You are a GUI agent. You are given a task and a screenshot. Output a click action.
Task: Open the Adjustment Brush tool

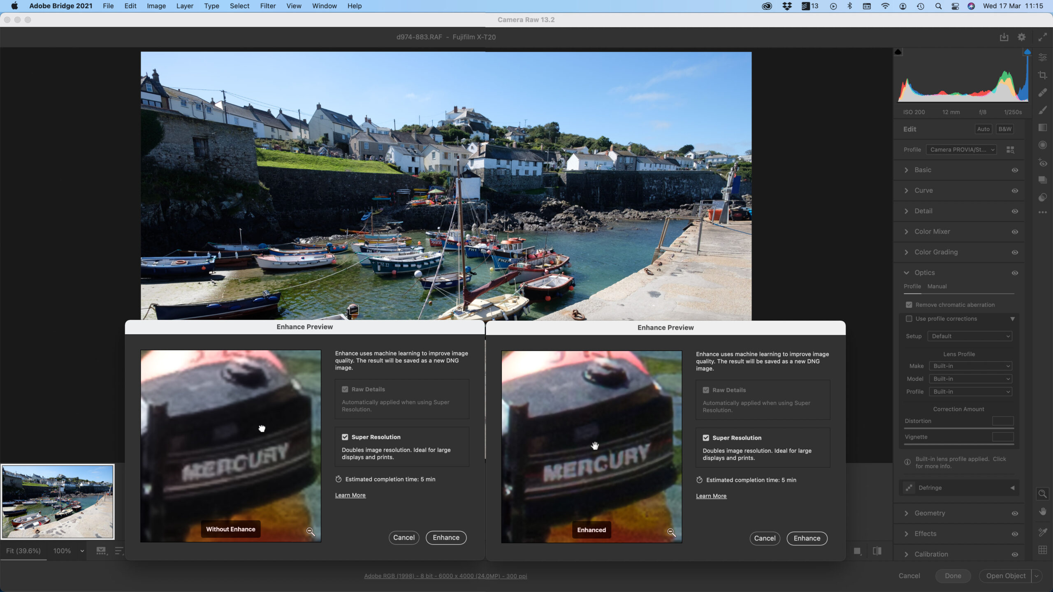click(x=1043, y=110)
